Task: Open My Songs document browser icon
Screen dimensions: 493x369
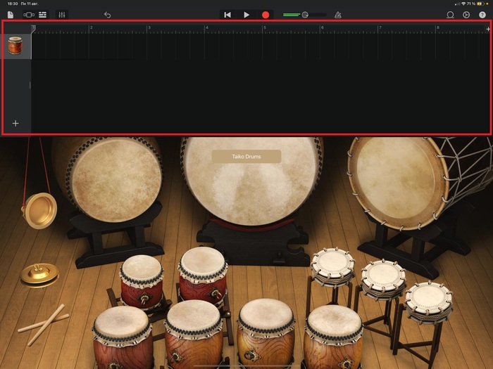Action: pos(11,15)
